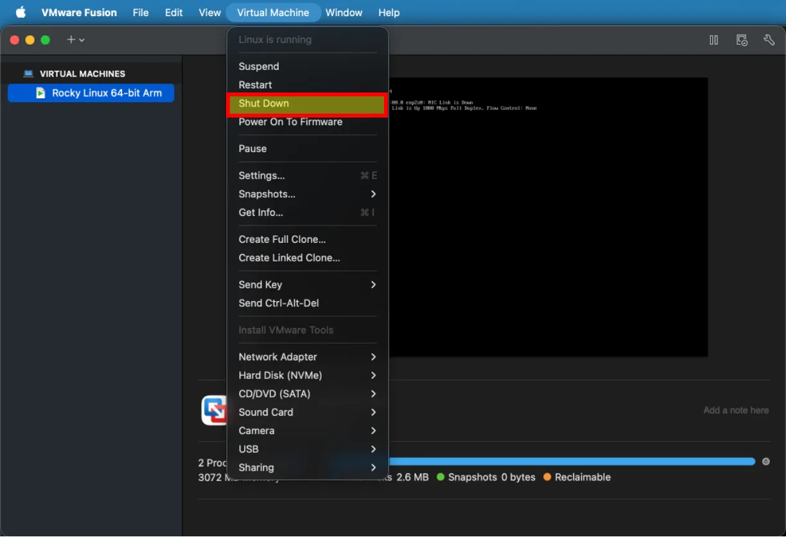Choose Shut Down from the menu
Screen dimensions: 786x537
pos(308,103)
